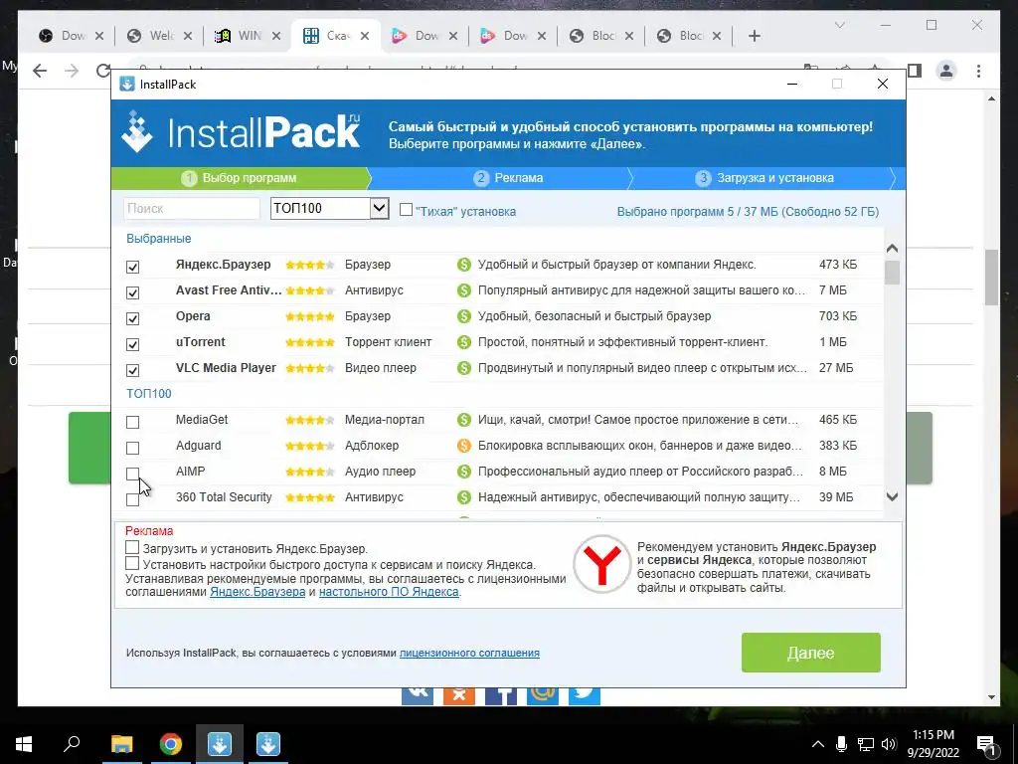Click 'Выбрано программ 5 / 37 МБ' status text
1018x764 pixels.
coord(748,212)
